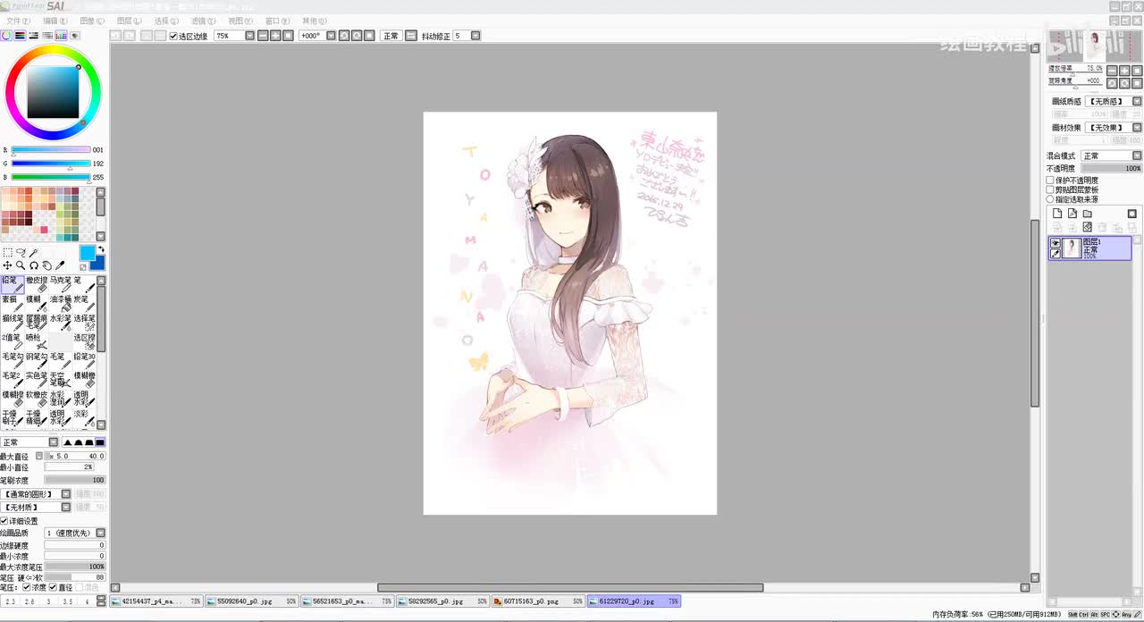The image size is (1144, 622).
Task: Adjust the 笔刷浓度 brush density slider
Action: (75, 480)
